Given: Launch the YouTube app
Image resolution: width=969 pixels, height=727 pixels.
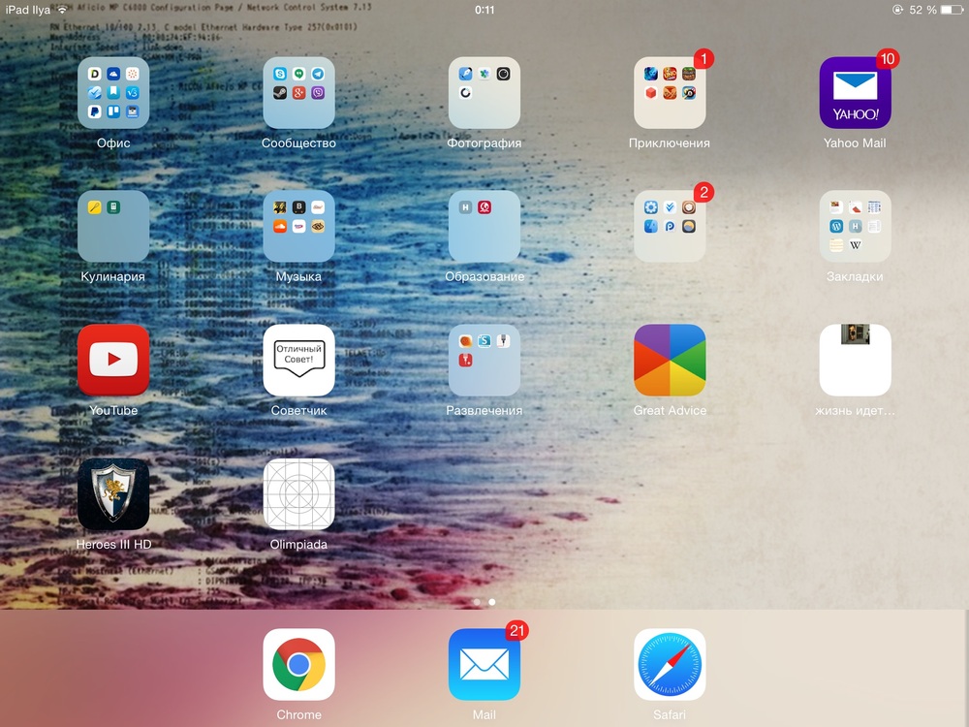Looking at the screenshot, I should tap(113, 361).
